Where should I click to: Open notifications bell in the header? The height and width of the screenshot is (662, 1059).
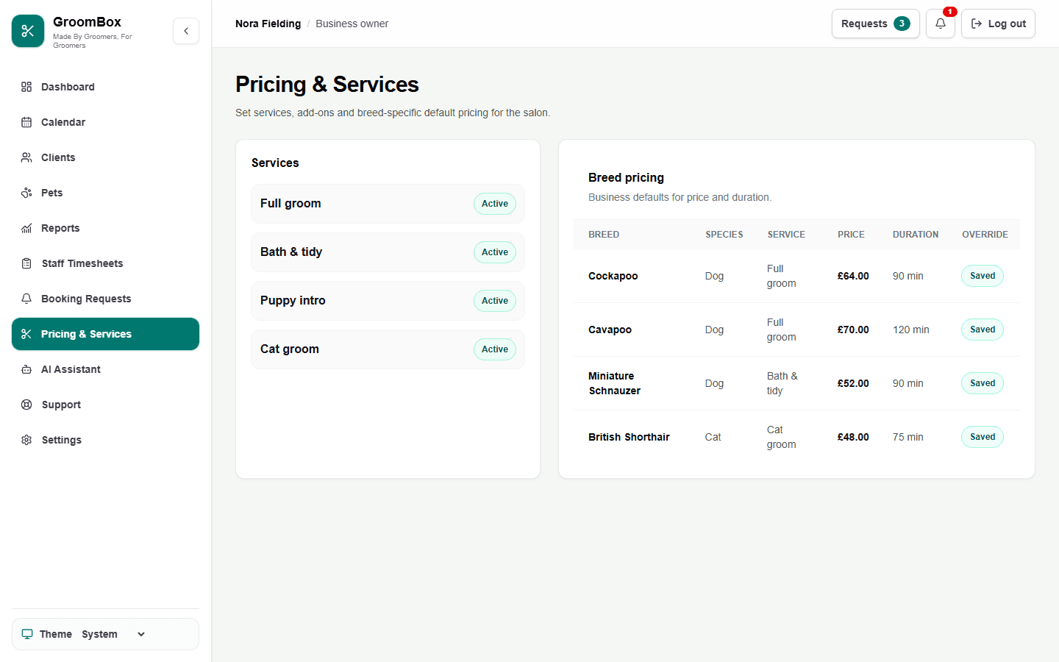coord(941,24)
